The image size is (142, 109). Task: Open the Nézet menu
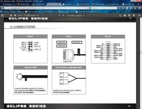(x=13, y=1)
